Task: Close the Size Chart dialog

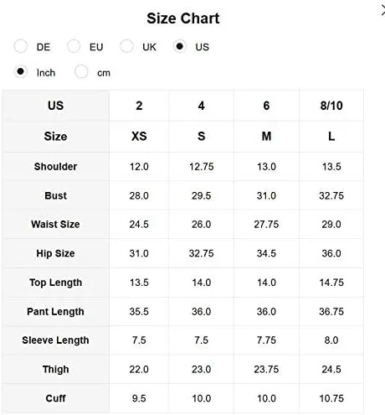Action: (382, 11)
